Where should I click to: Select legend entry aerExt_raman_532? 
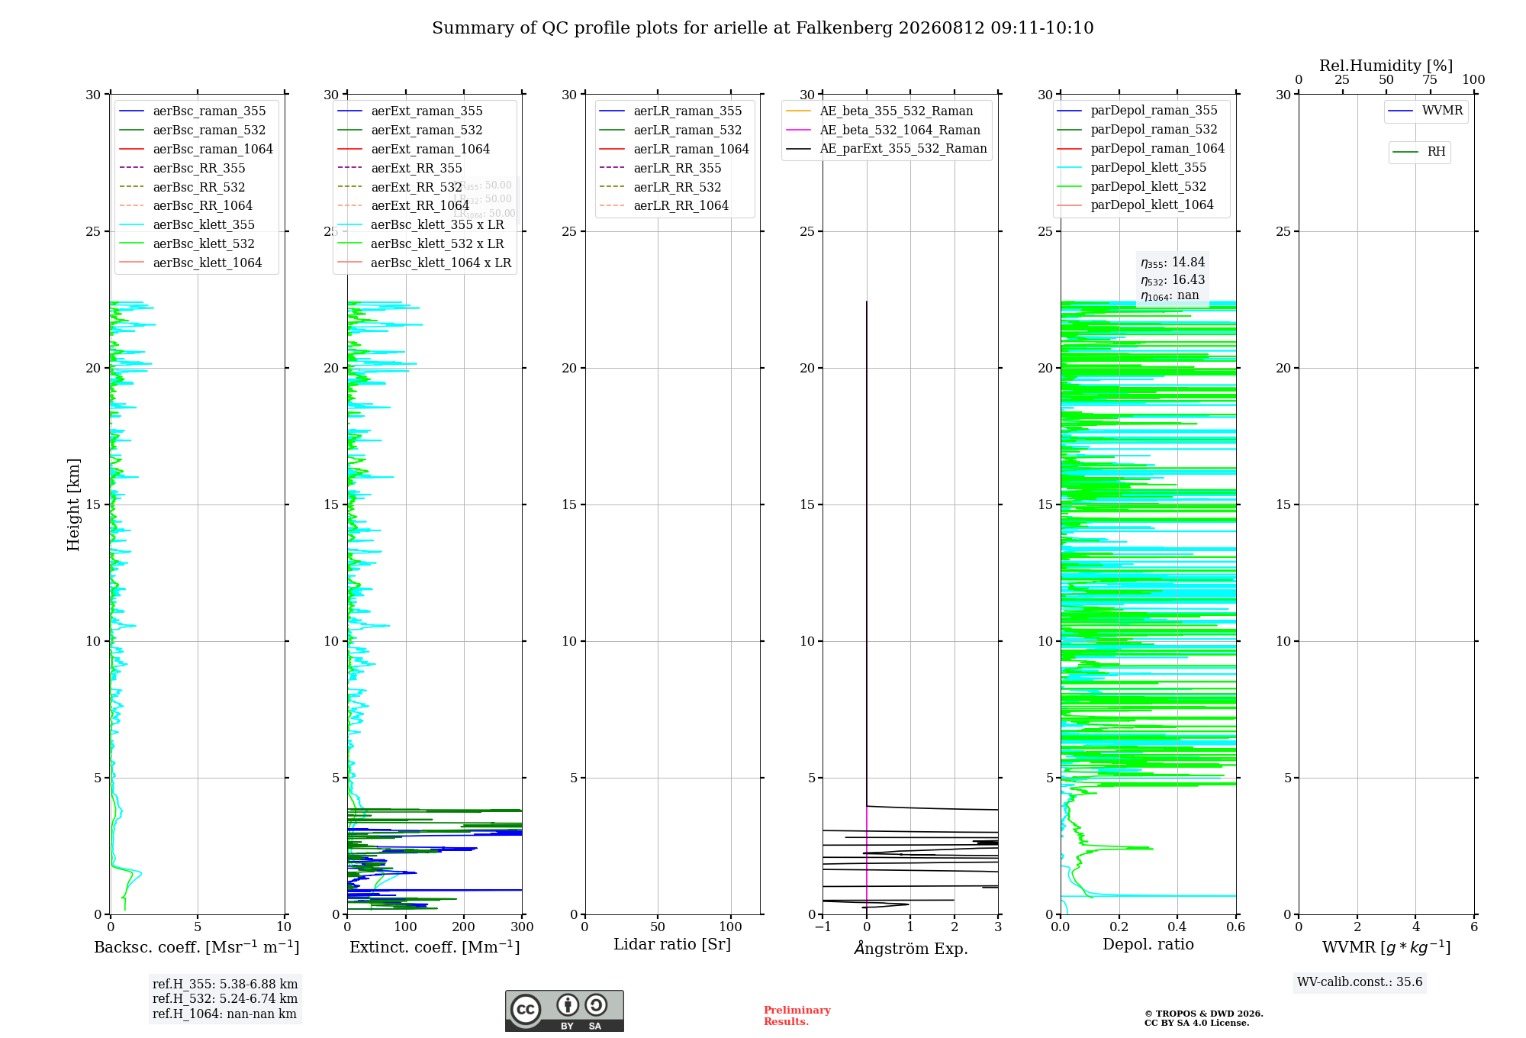[410, 131]
